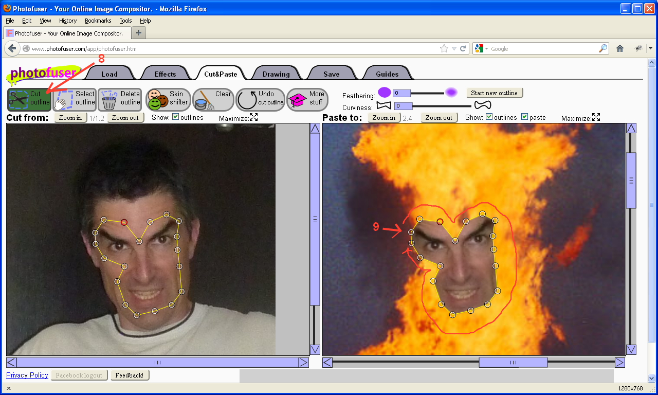Open the File menu
Viewport: 658px width, 395px height.
click(10, 21)
